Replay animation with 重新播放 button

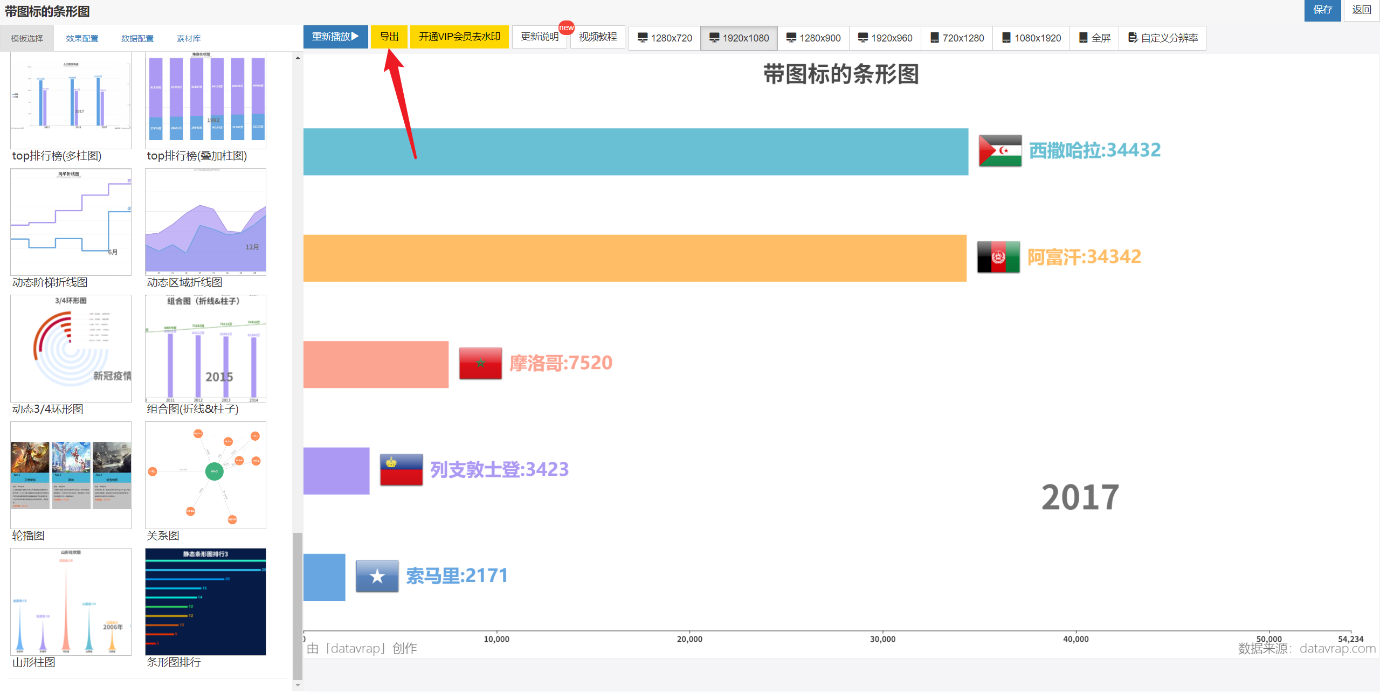[x=335, y=37]
